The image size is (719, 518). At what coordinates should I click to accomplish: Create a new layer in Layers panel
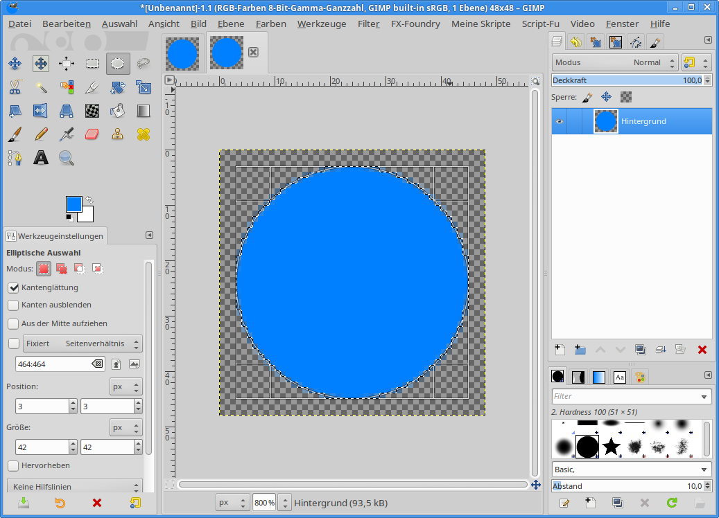point(560,350)
